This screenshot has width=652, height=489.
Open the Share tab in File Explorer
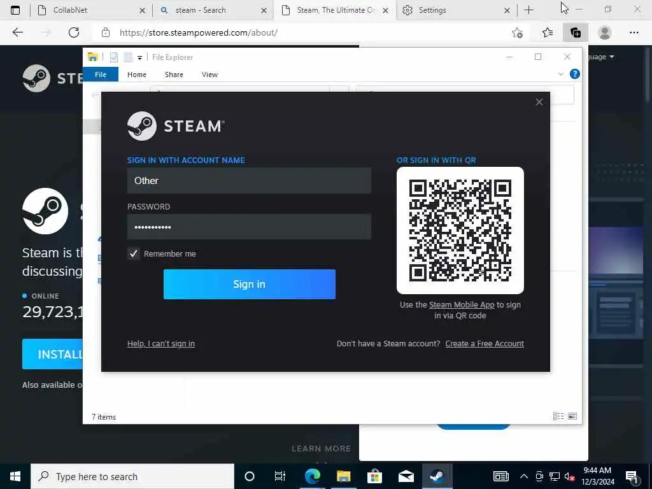174,74
